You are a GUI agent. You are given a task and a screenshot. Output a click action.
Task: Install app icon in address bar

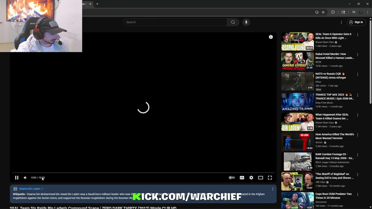[317, 12]
